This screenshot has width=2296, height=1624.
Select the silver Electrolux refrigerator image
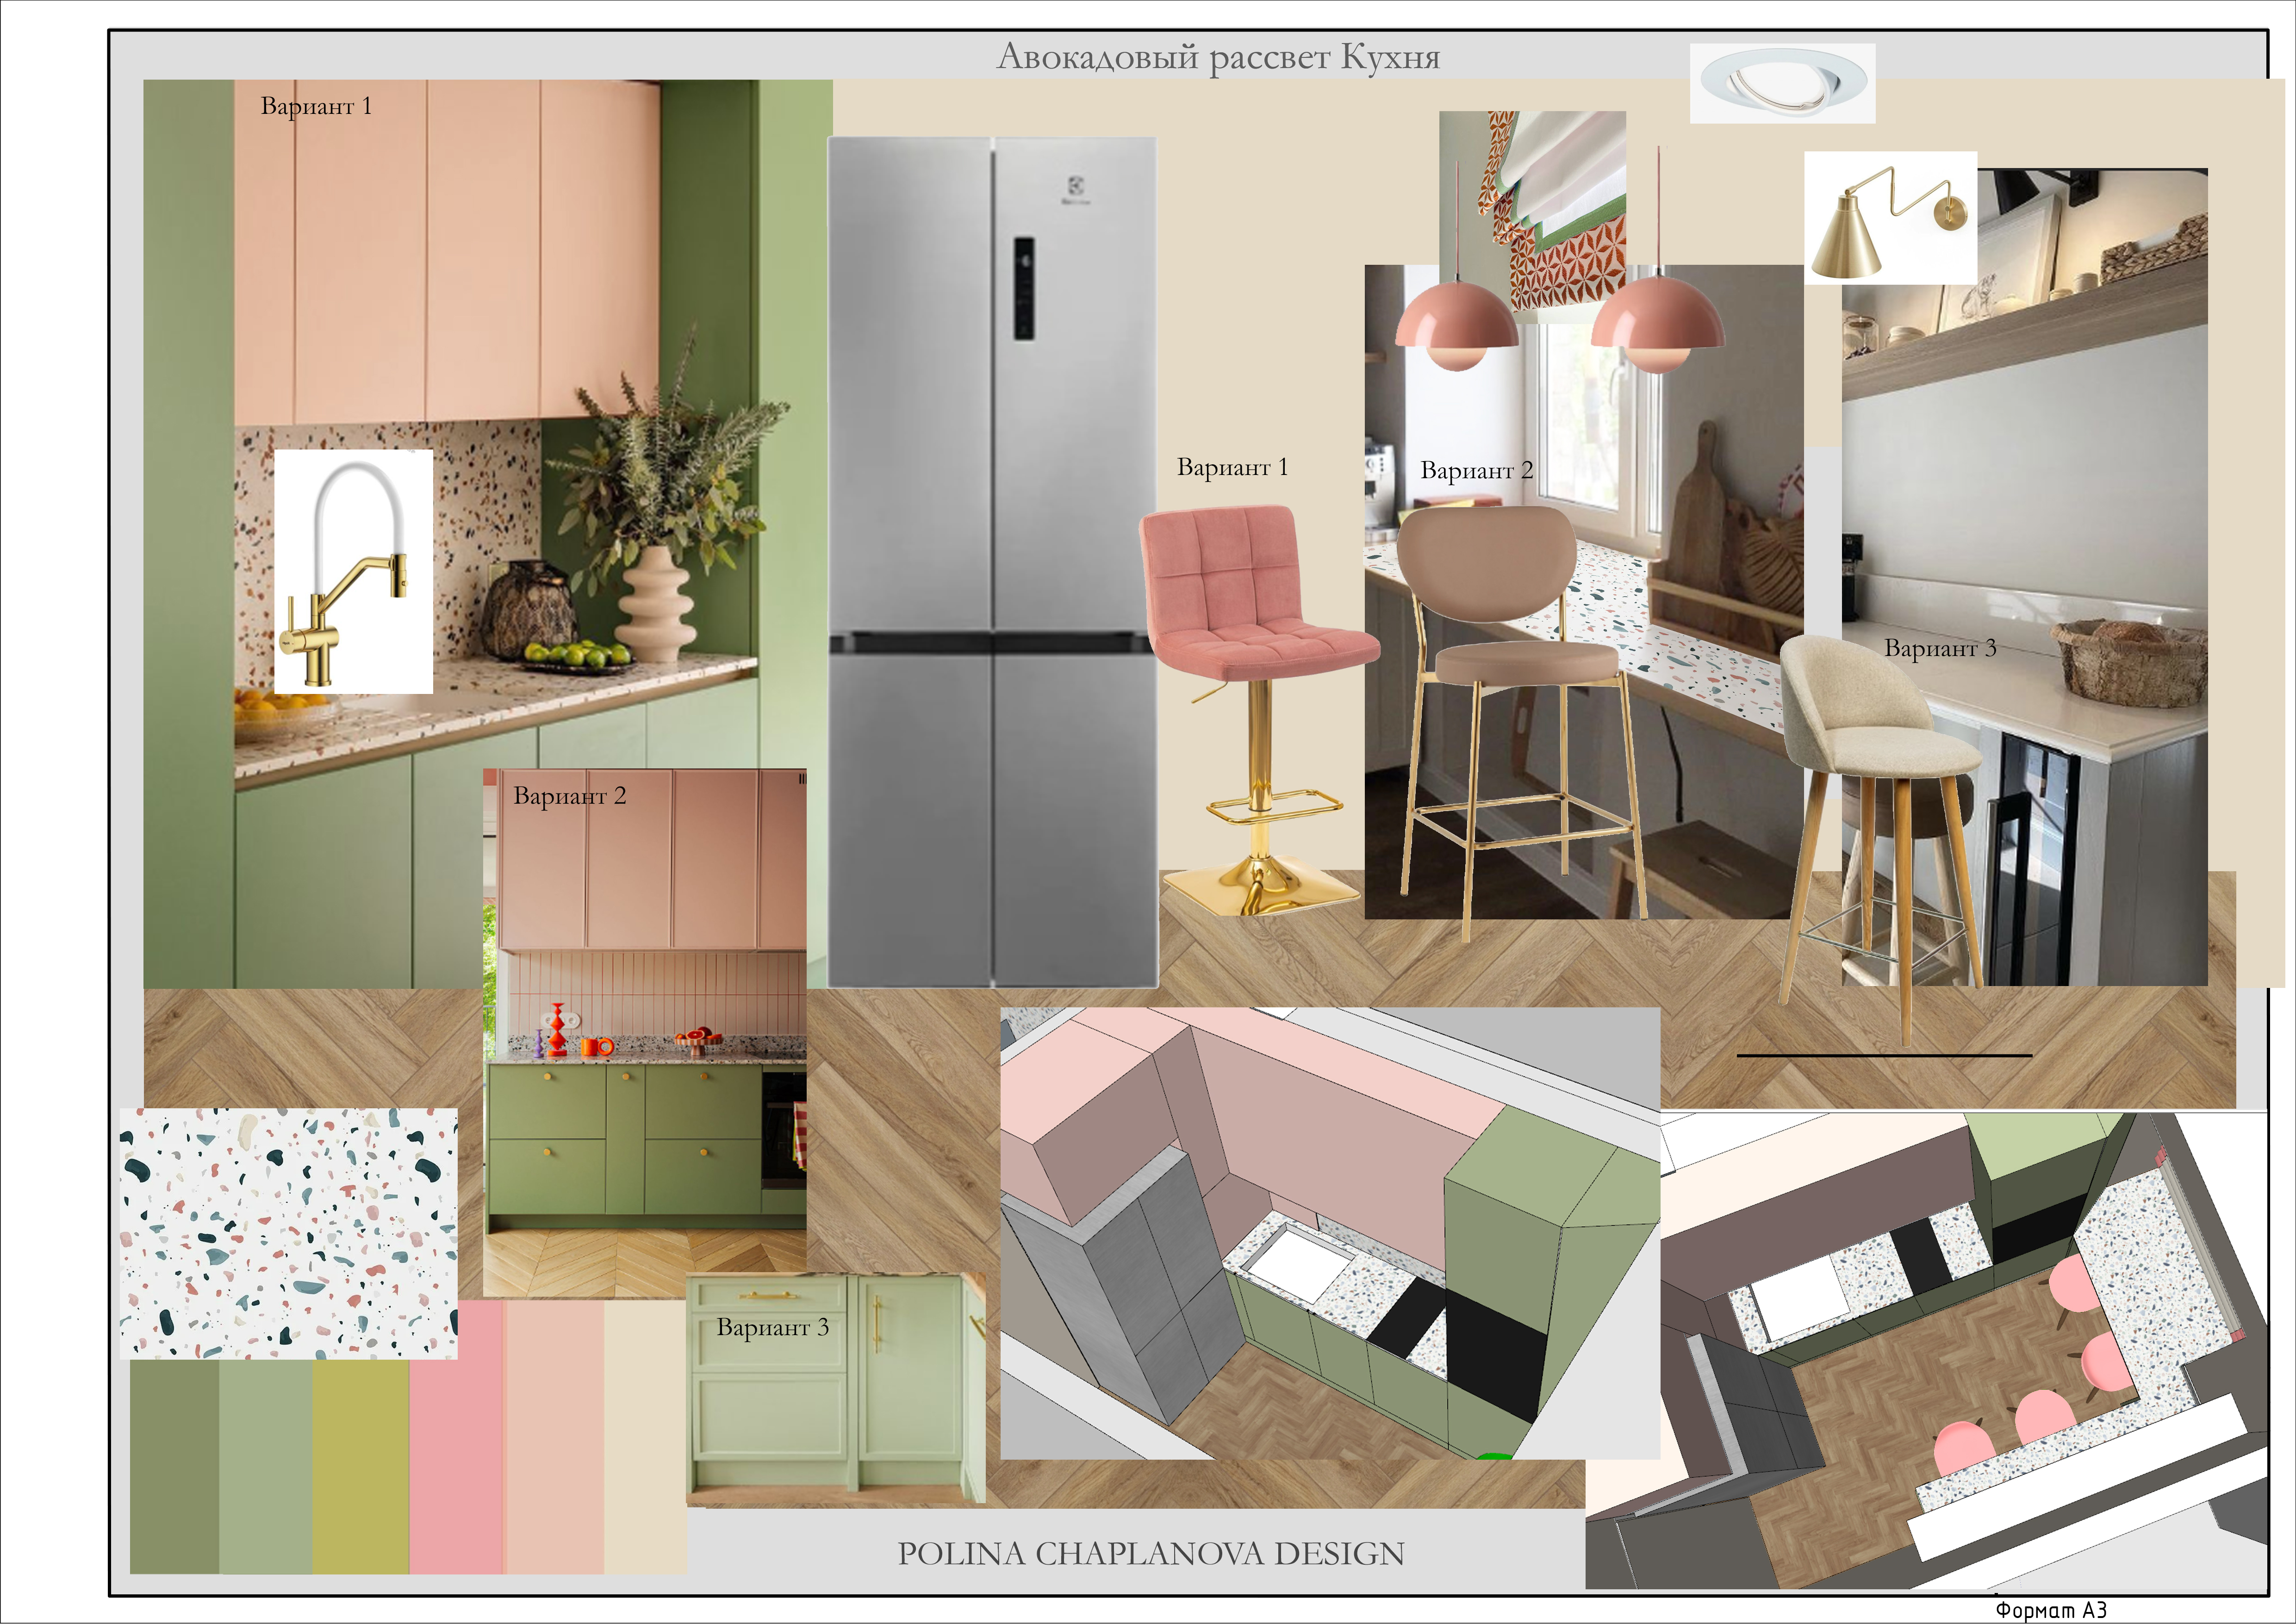(x=992, y=562)
